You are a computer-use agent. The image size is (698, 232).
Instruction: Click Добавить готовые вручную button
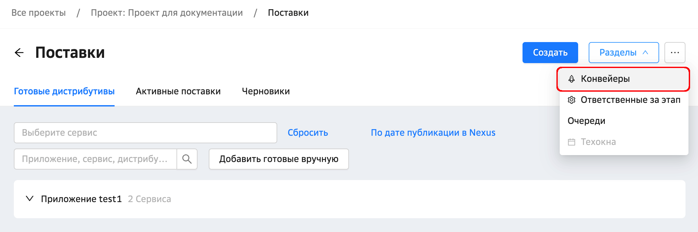pos(279,159)
